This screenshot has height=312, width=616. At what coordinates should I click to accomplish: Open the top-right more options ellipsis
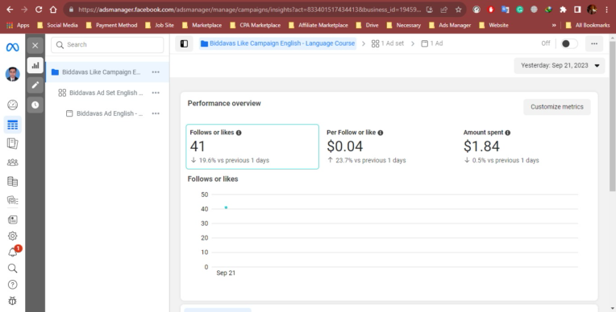(x=594, y=43)
